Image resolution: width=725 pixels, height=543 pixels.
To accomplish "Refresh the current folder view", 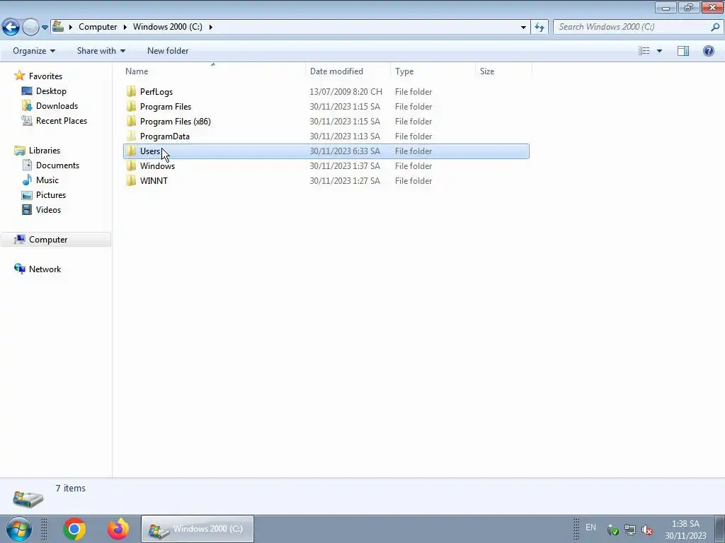I will (x=540, y=27).
